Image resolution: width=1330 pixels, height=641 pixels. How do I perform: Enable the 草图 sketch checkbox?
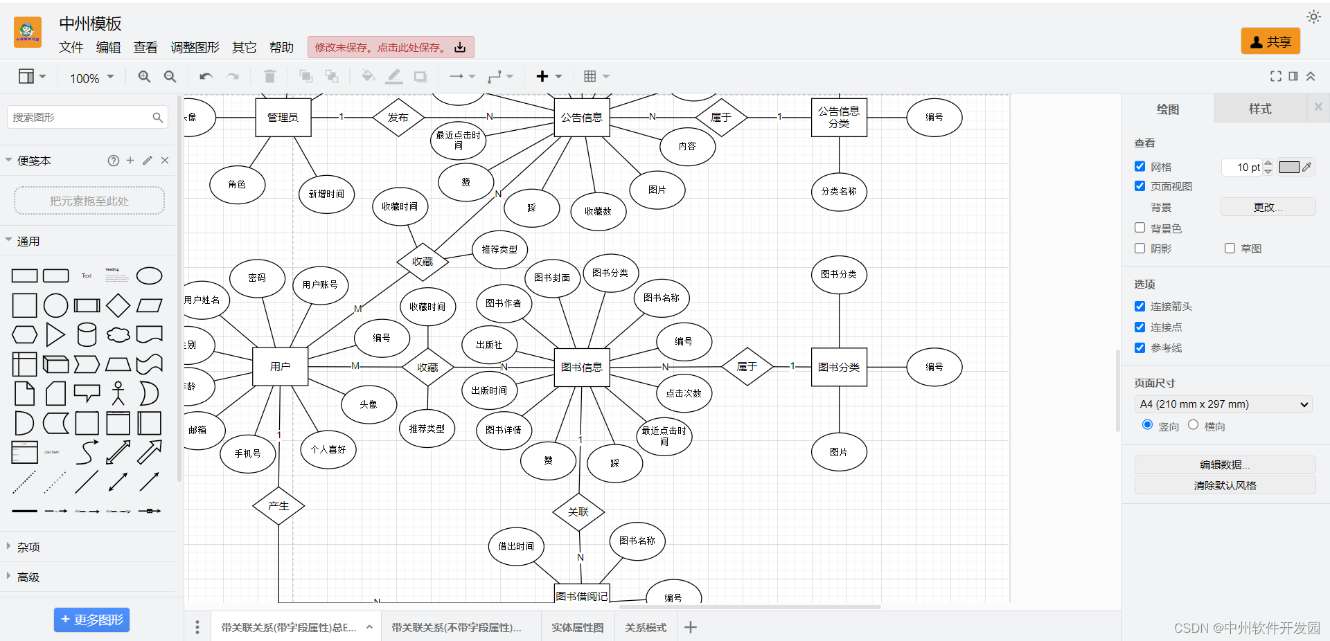(1230, 248)
